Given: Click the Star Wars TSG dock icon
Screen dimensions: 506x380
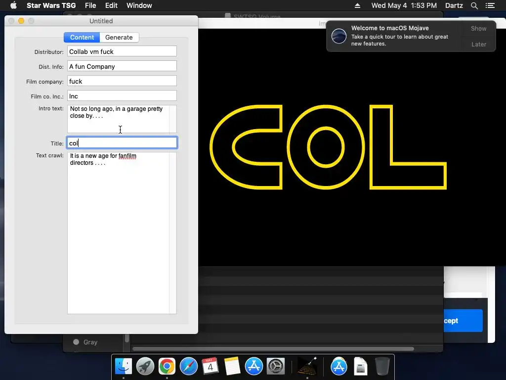Looking at the screenshot, I should click(x=307, y=367).
